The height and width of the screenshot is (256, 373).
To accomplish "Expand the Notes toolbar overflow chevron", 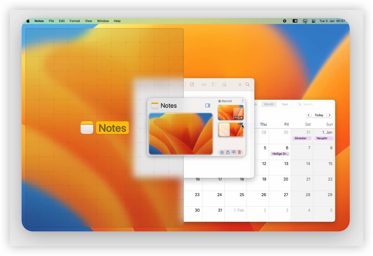I will [240, 85].
